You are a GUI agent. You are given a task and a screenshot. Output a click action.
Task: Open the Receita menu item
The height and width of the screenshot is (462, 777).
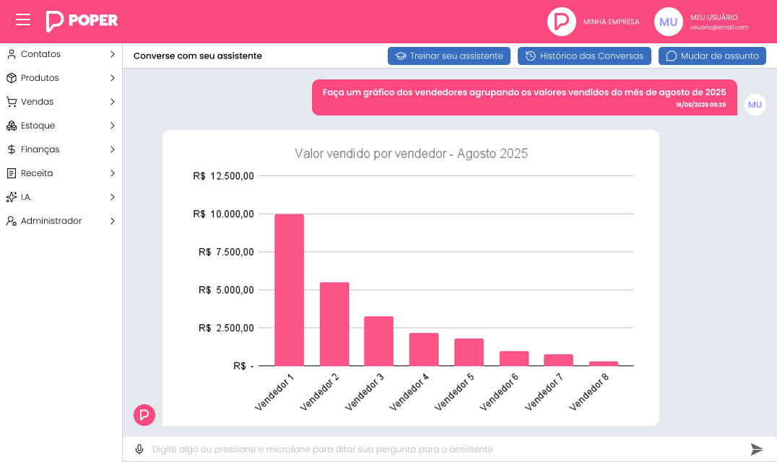pos(37,173)
